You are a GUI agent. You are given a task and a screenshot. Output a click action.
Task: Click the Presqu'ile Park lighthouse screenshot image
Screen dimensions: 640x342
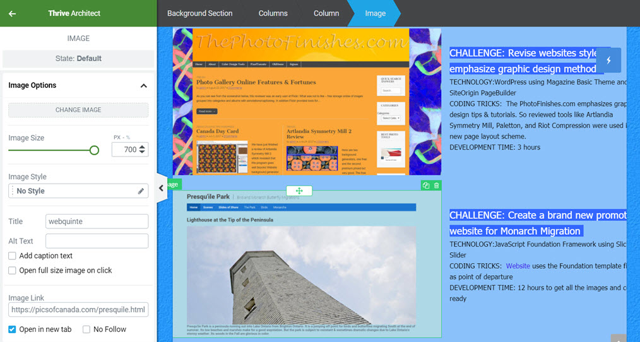(x=307, y=264)
